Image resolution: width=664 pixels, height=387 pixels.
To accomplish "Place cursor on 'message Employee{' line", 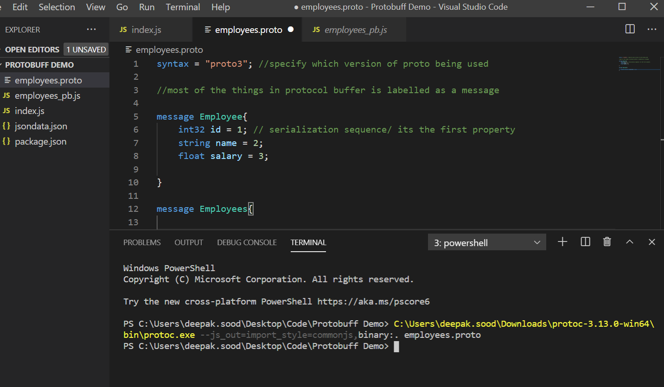I will [x=202, y=116].
